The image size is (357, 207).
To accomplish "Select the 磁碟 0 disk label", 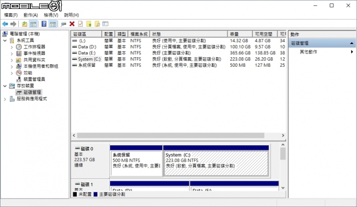I will click(x=87, y=149).
